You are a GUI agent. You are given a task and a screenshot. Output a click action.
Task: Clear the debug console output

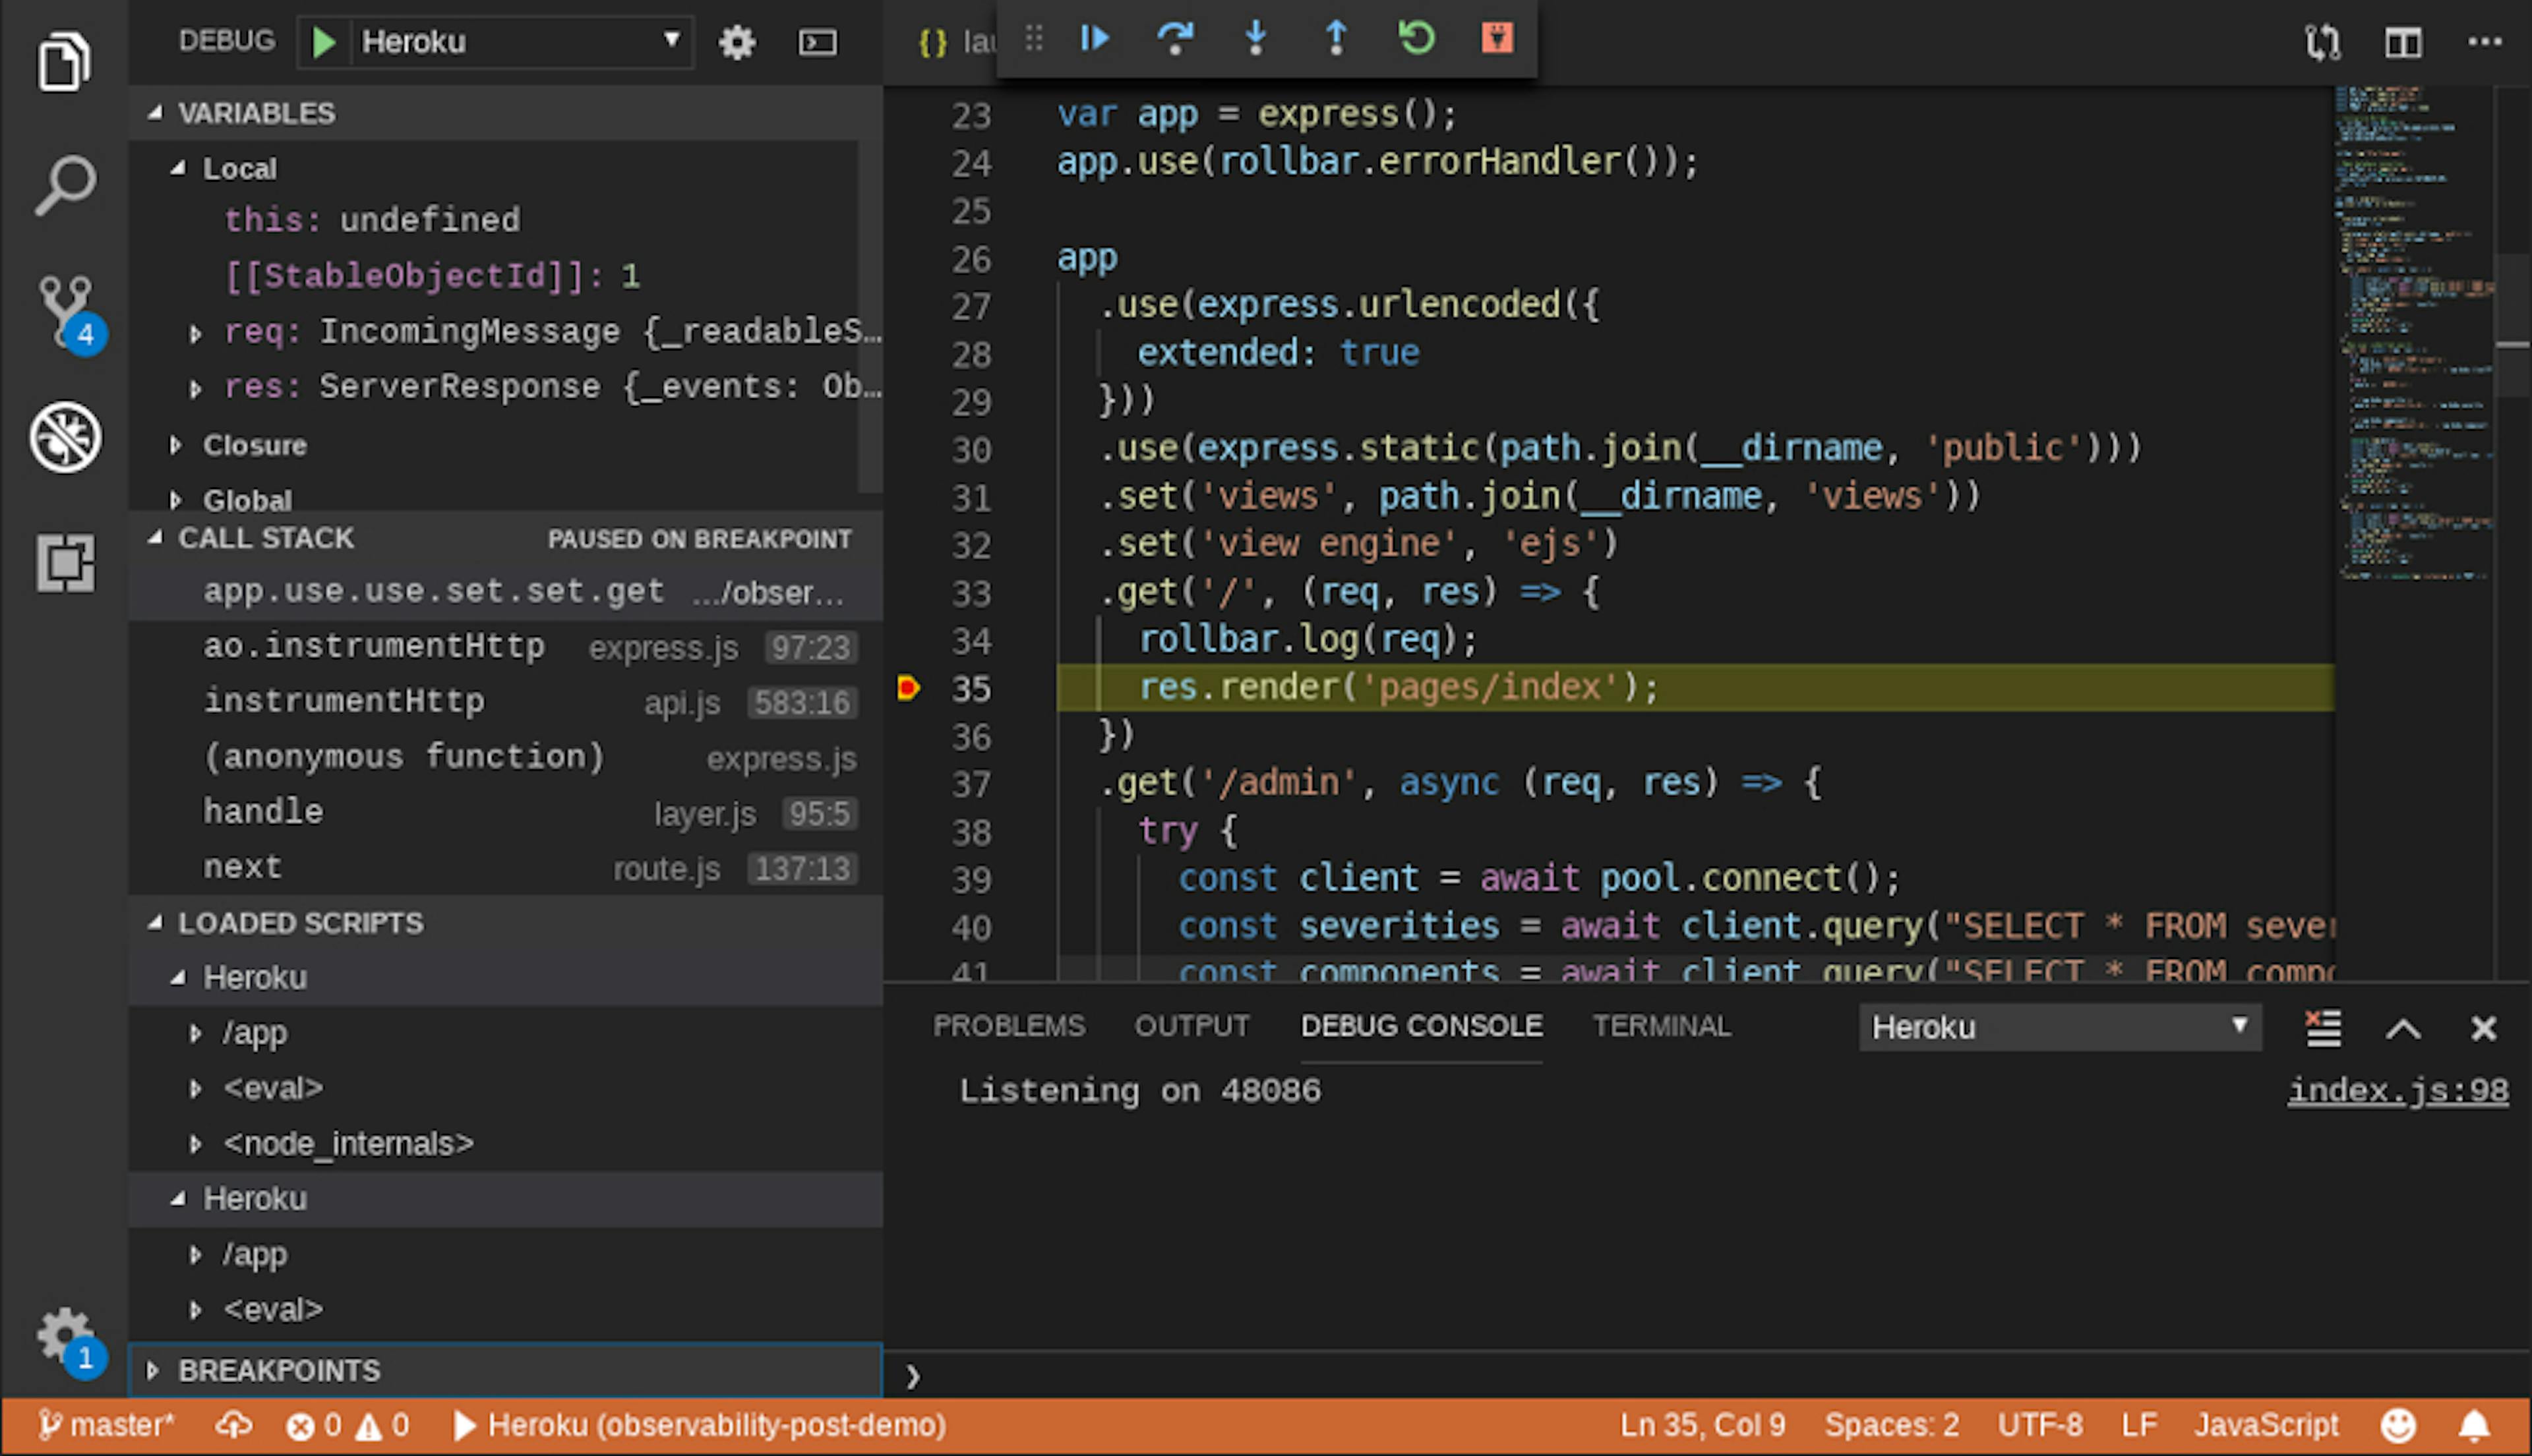click(2323, 1028)
